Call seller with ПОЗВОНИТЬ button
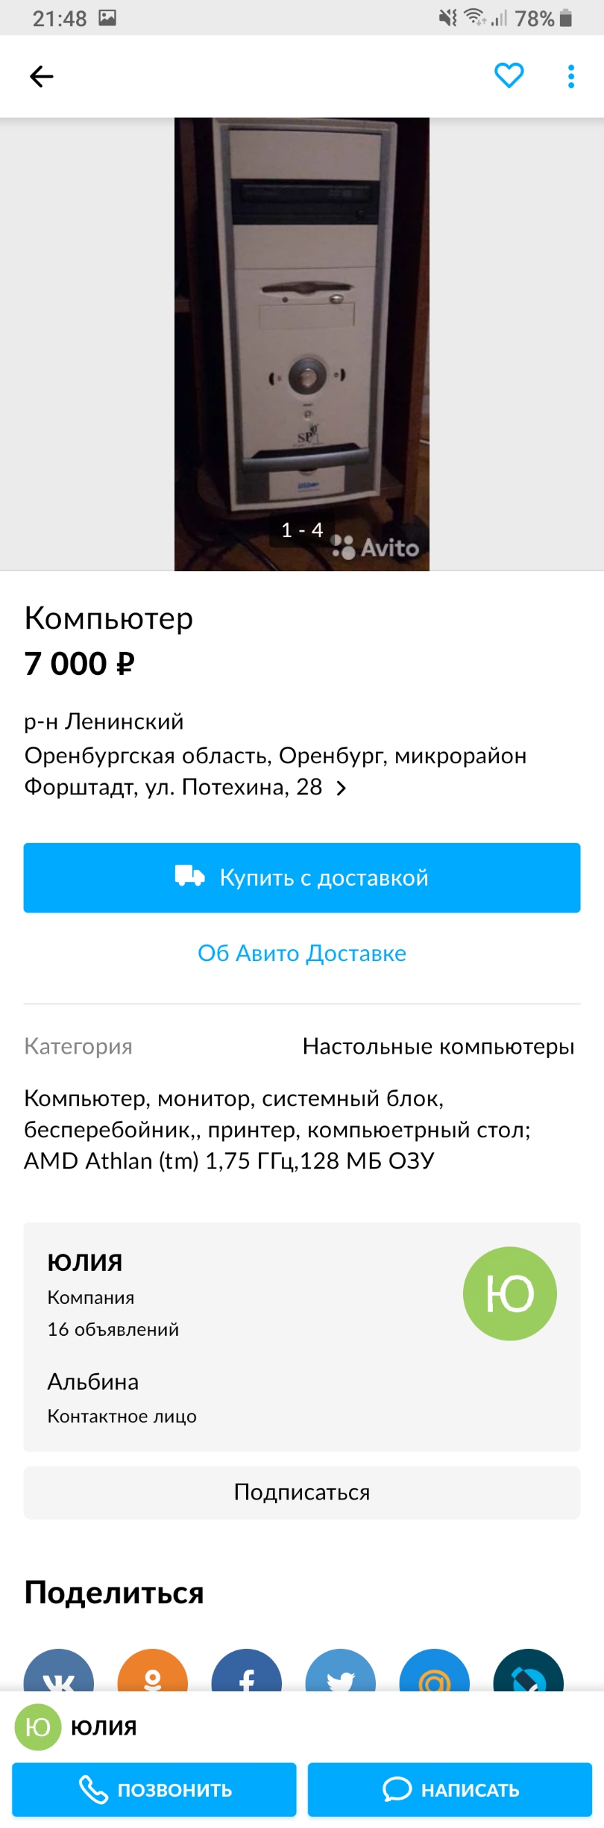Viewport: 604px width, 1828px height. [154, 1790]
